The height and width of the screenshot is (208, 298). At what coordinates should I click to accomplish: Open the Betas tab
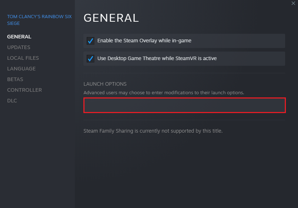(15, 79)
